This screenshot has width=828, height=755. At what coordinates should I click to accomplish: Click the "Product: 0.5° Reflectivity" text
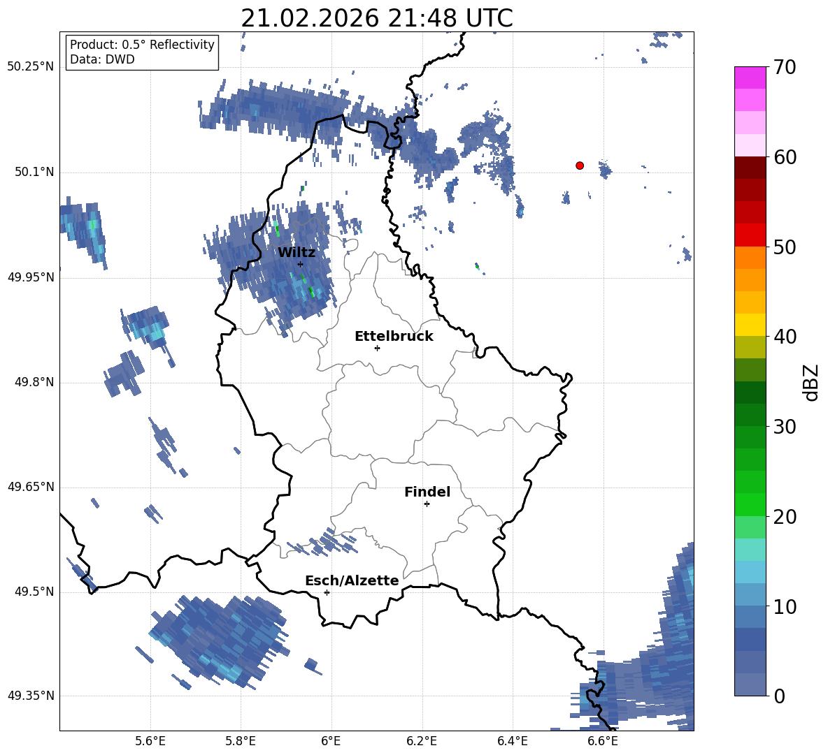[142, 44]
